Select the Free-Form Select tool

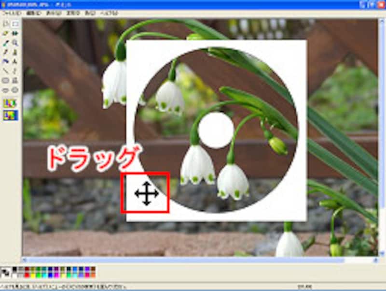5,24
